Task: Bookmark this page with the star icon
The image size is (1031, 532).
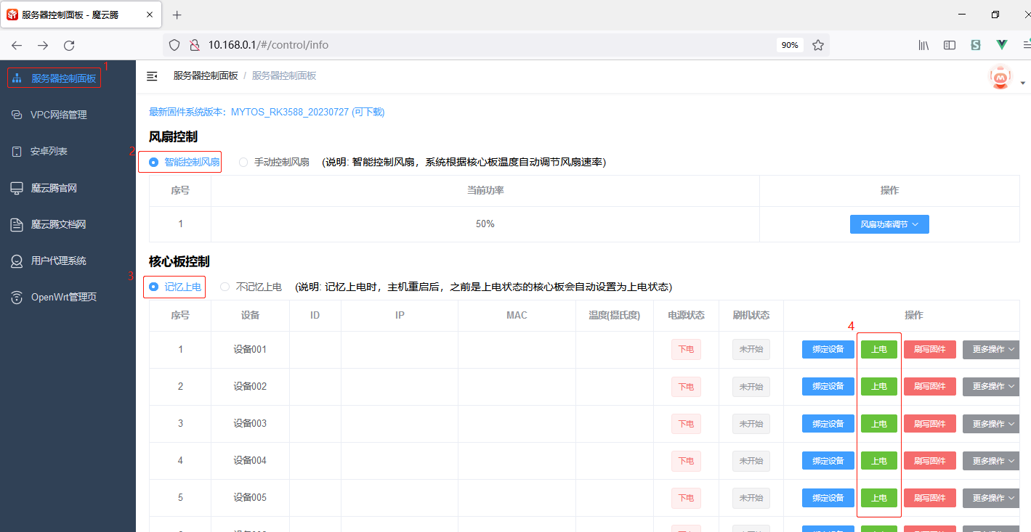Action: pos(818,45)
